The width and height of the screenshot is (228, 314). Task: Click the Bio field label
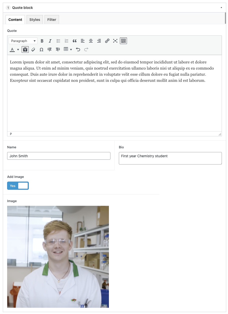pyautogui.click(x=121, y=147)
